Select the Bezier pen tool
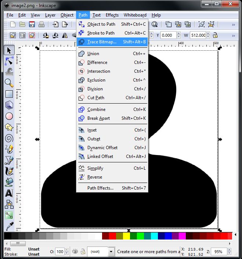 click(x=9, y=160)
